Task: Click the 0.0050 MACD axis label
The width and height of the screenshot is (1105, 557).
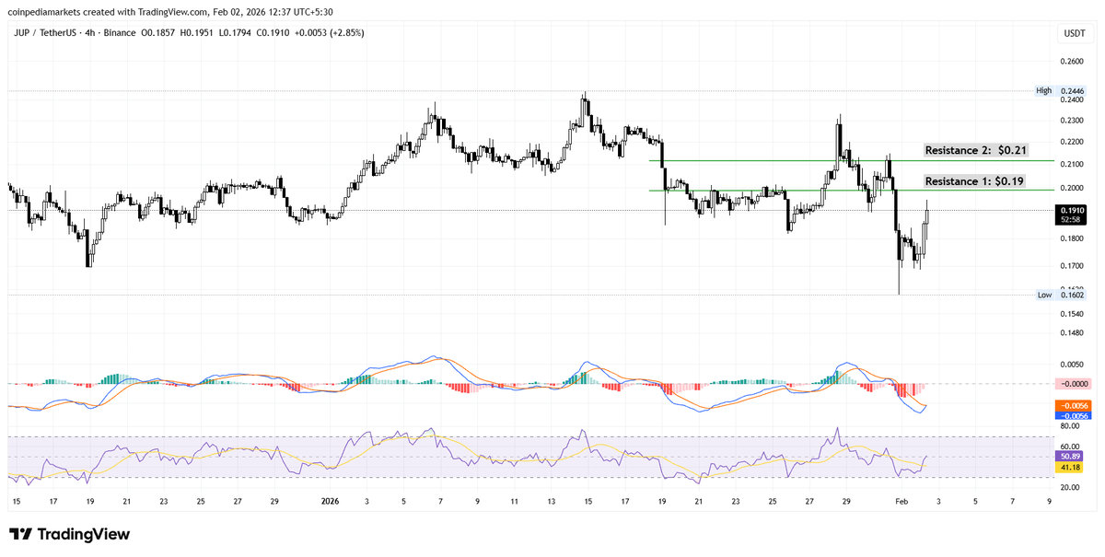Action: pos(1074,366)
